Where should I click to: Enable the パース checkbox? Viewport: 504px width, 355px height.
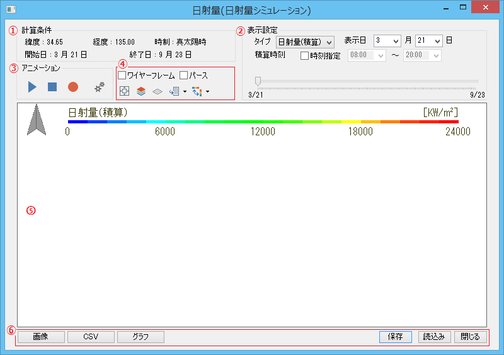coord(184,76)
